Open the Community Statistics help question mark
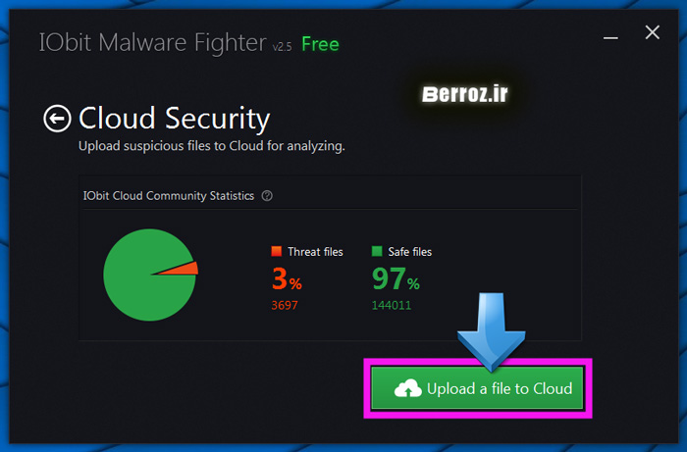Screen dimensions: 687x452 (267, 195)
